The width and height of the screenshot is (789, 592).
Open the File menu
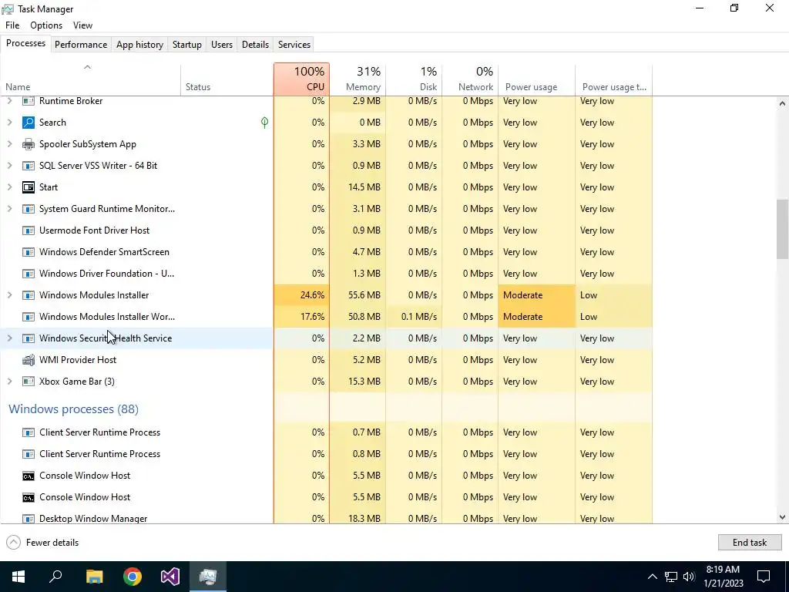click(12, 25)
